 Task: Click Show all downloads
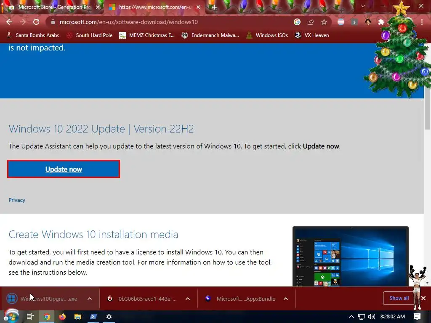tap(399, 298)
